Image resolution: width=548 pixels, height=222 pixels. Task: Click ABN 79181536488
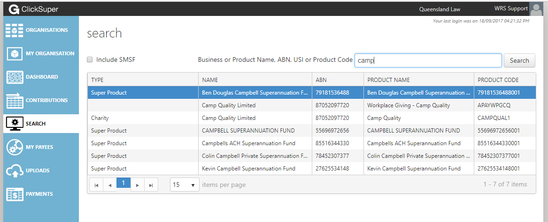pyautogui.click(x=332, y=93)
